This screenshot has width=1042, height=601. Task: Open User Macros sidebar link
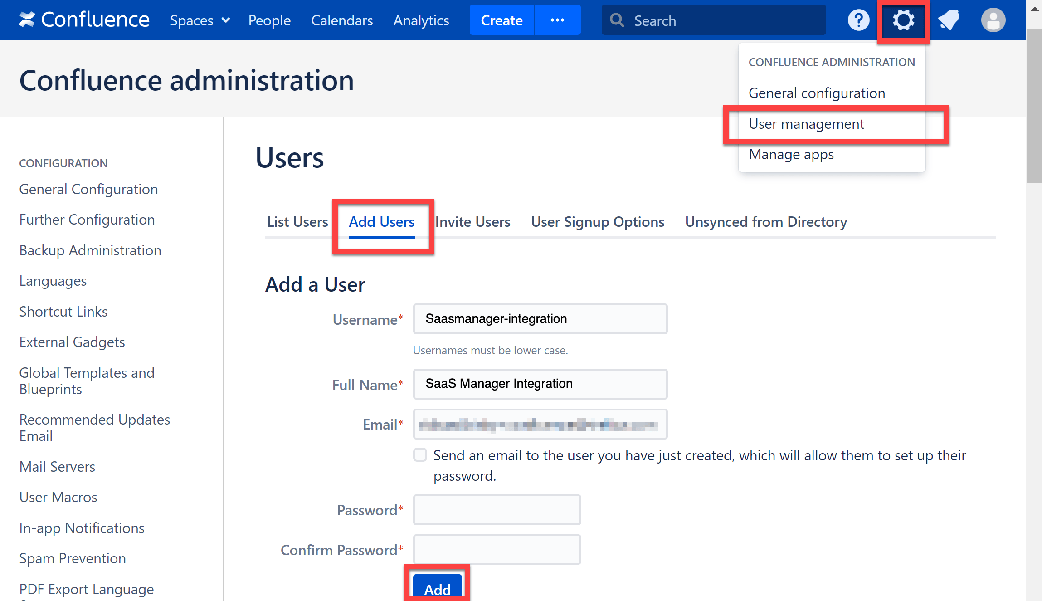click(58, 497)
